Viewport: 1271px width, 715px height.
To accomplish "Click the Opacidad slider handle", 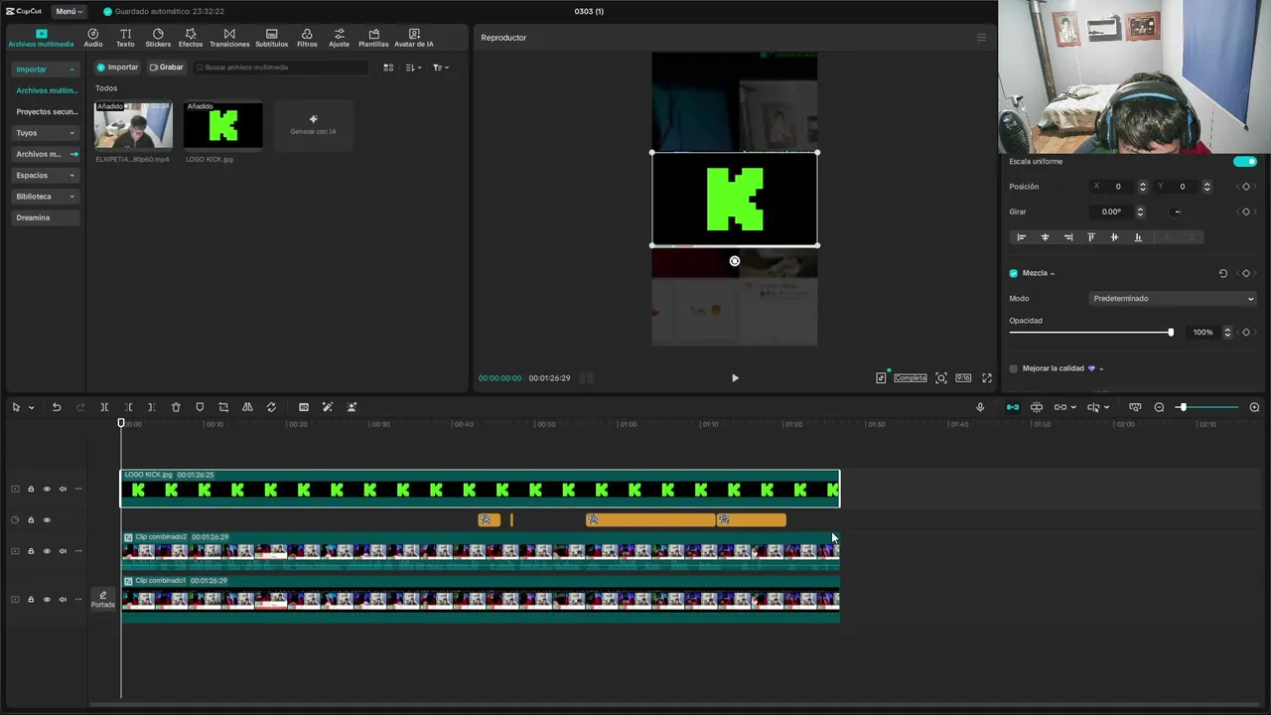I will coord(1171,333).
